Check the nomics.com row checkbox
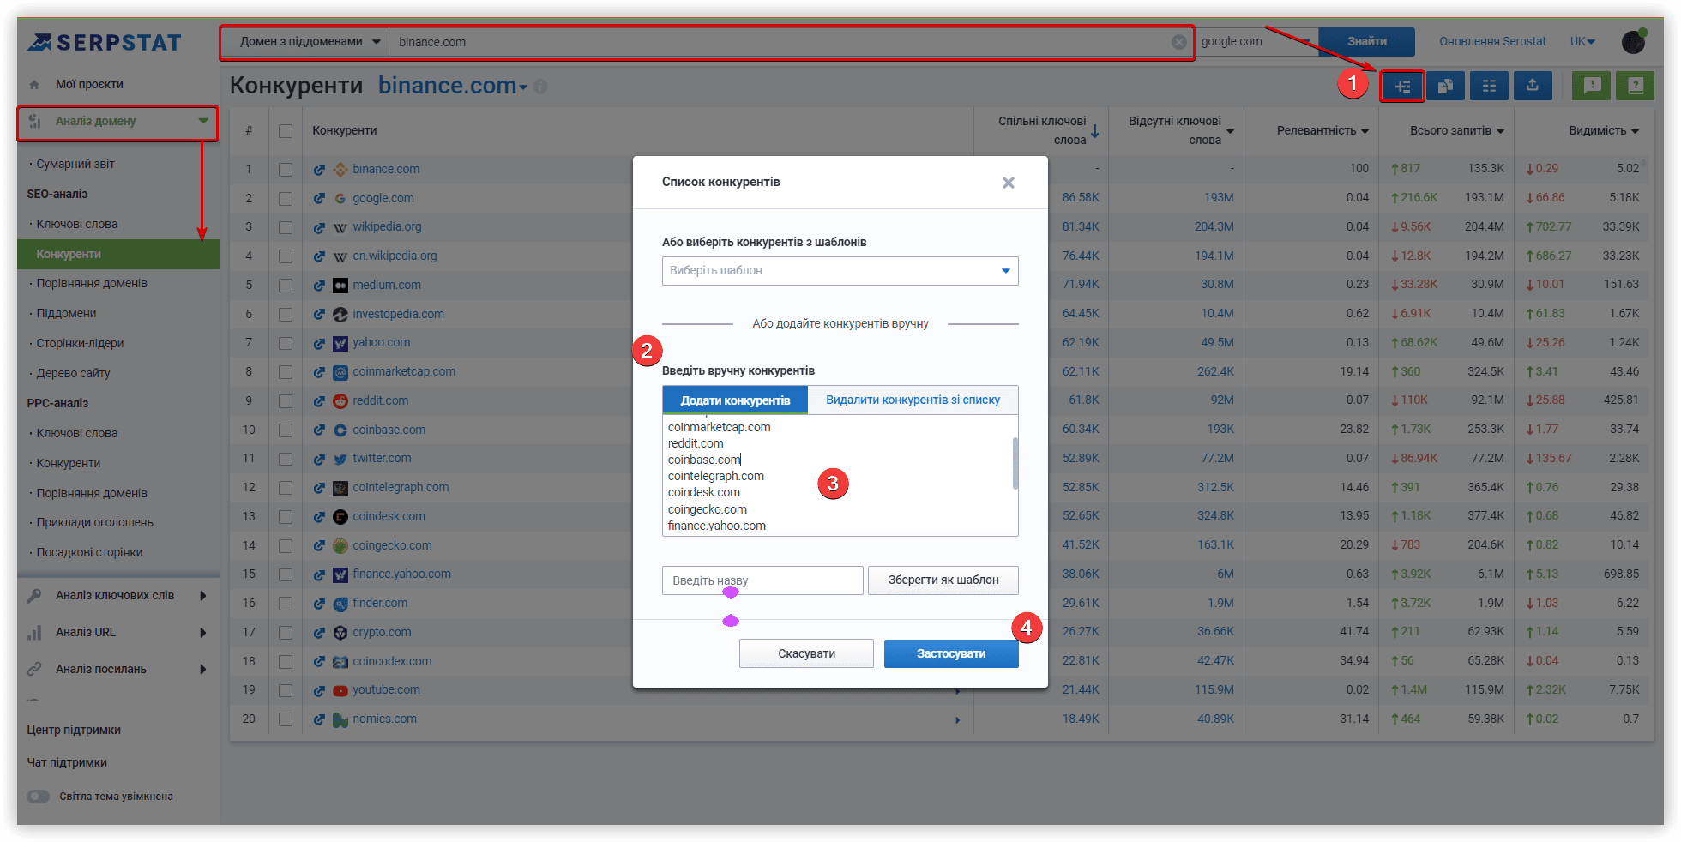This screenshot has width=1681, height=842. click(286, 719)
